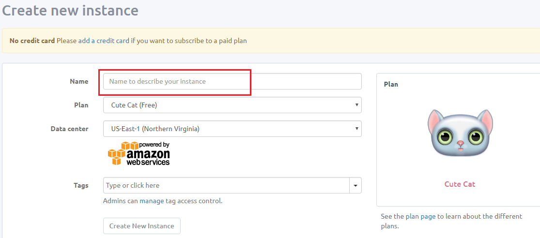Visit the plan page link

(420, 216)
